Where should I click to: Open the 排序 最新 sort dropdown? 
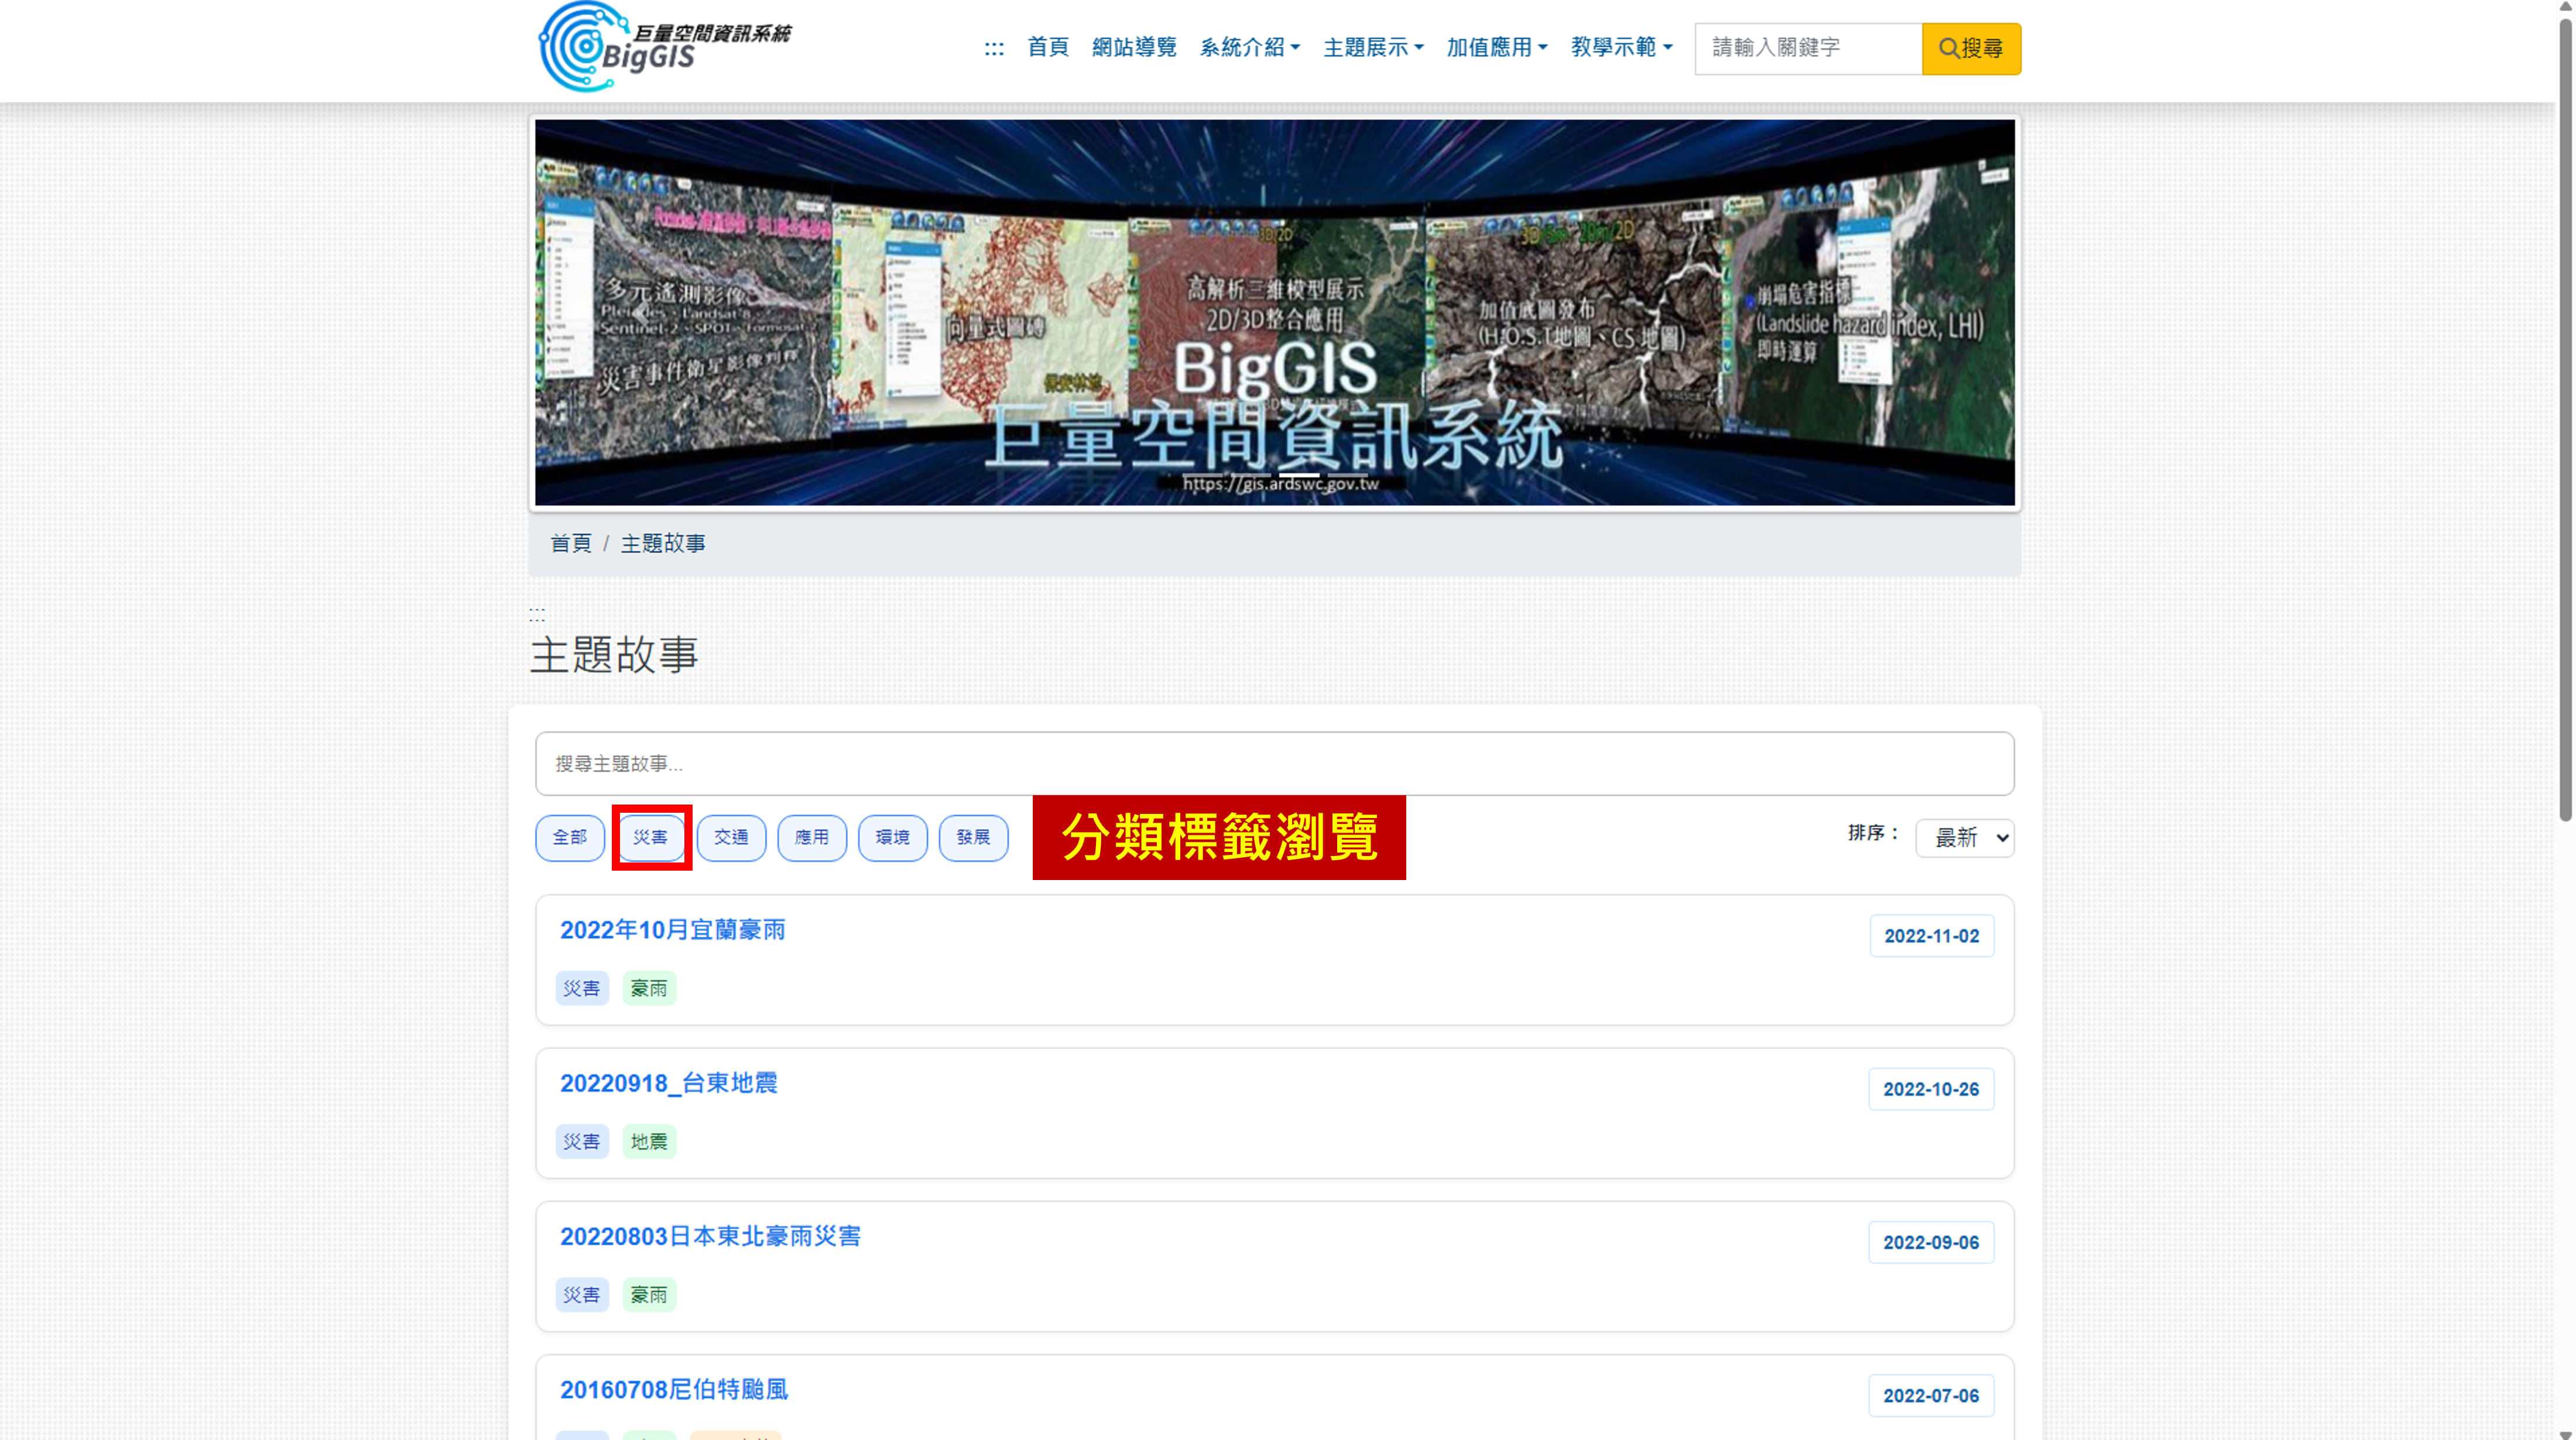click(1964, 837)
